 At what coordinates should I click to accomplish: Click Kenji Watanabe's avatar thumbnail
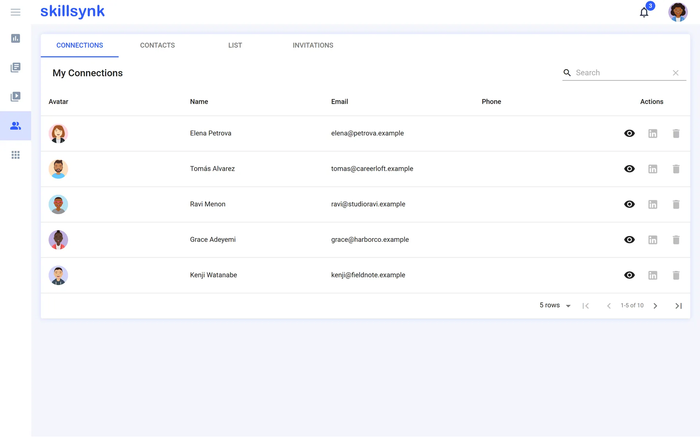click(58, 275)
